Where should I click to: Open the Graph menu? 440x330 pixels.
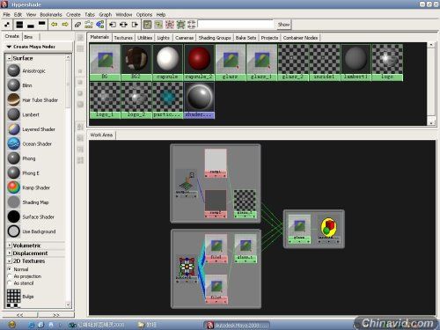click(105, 14)
